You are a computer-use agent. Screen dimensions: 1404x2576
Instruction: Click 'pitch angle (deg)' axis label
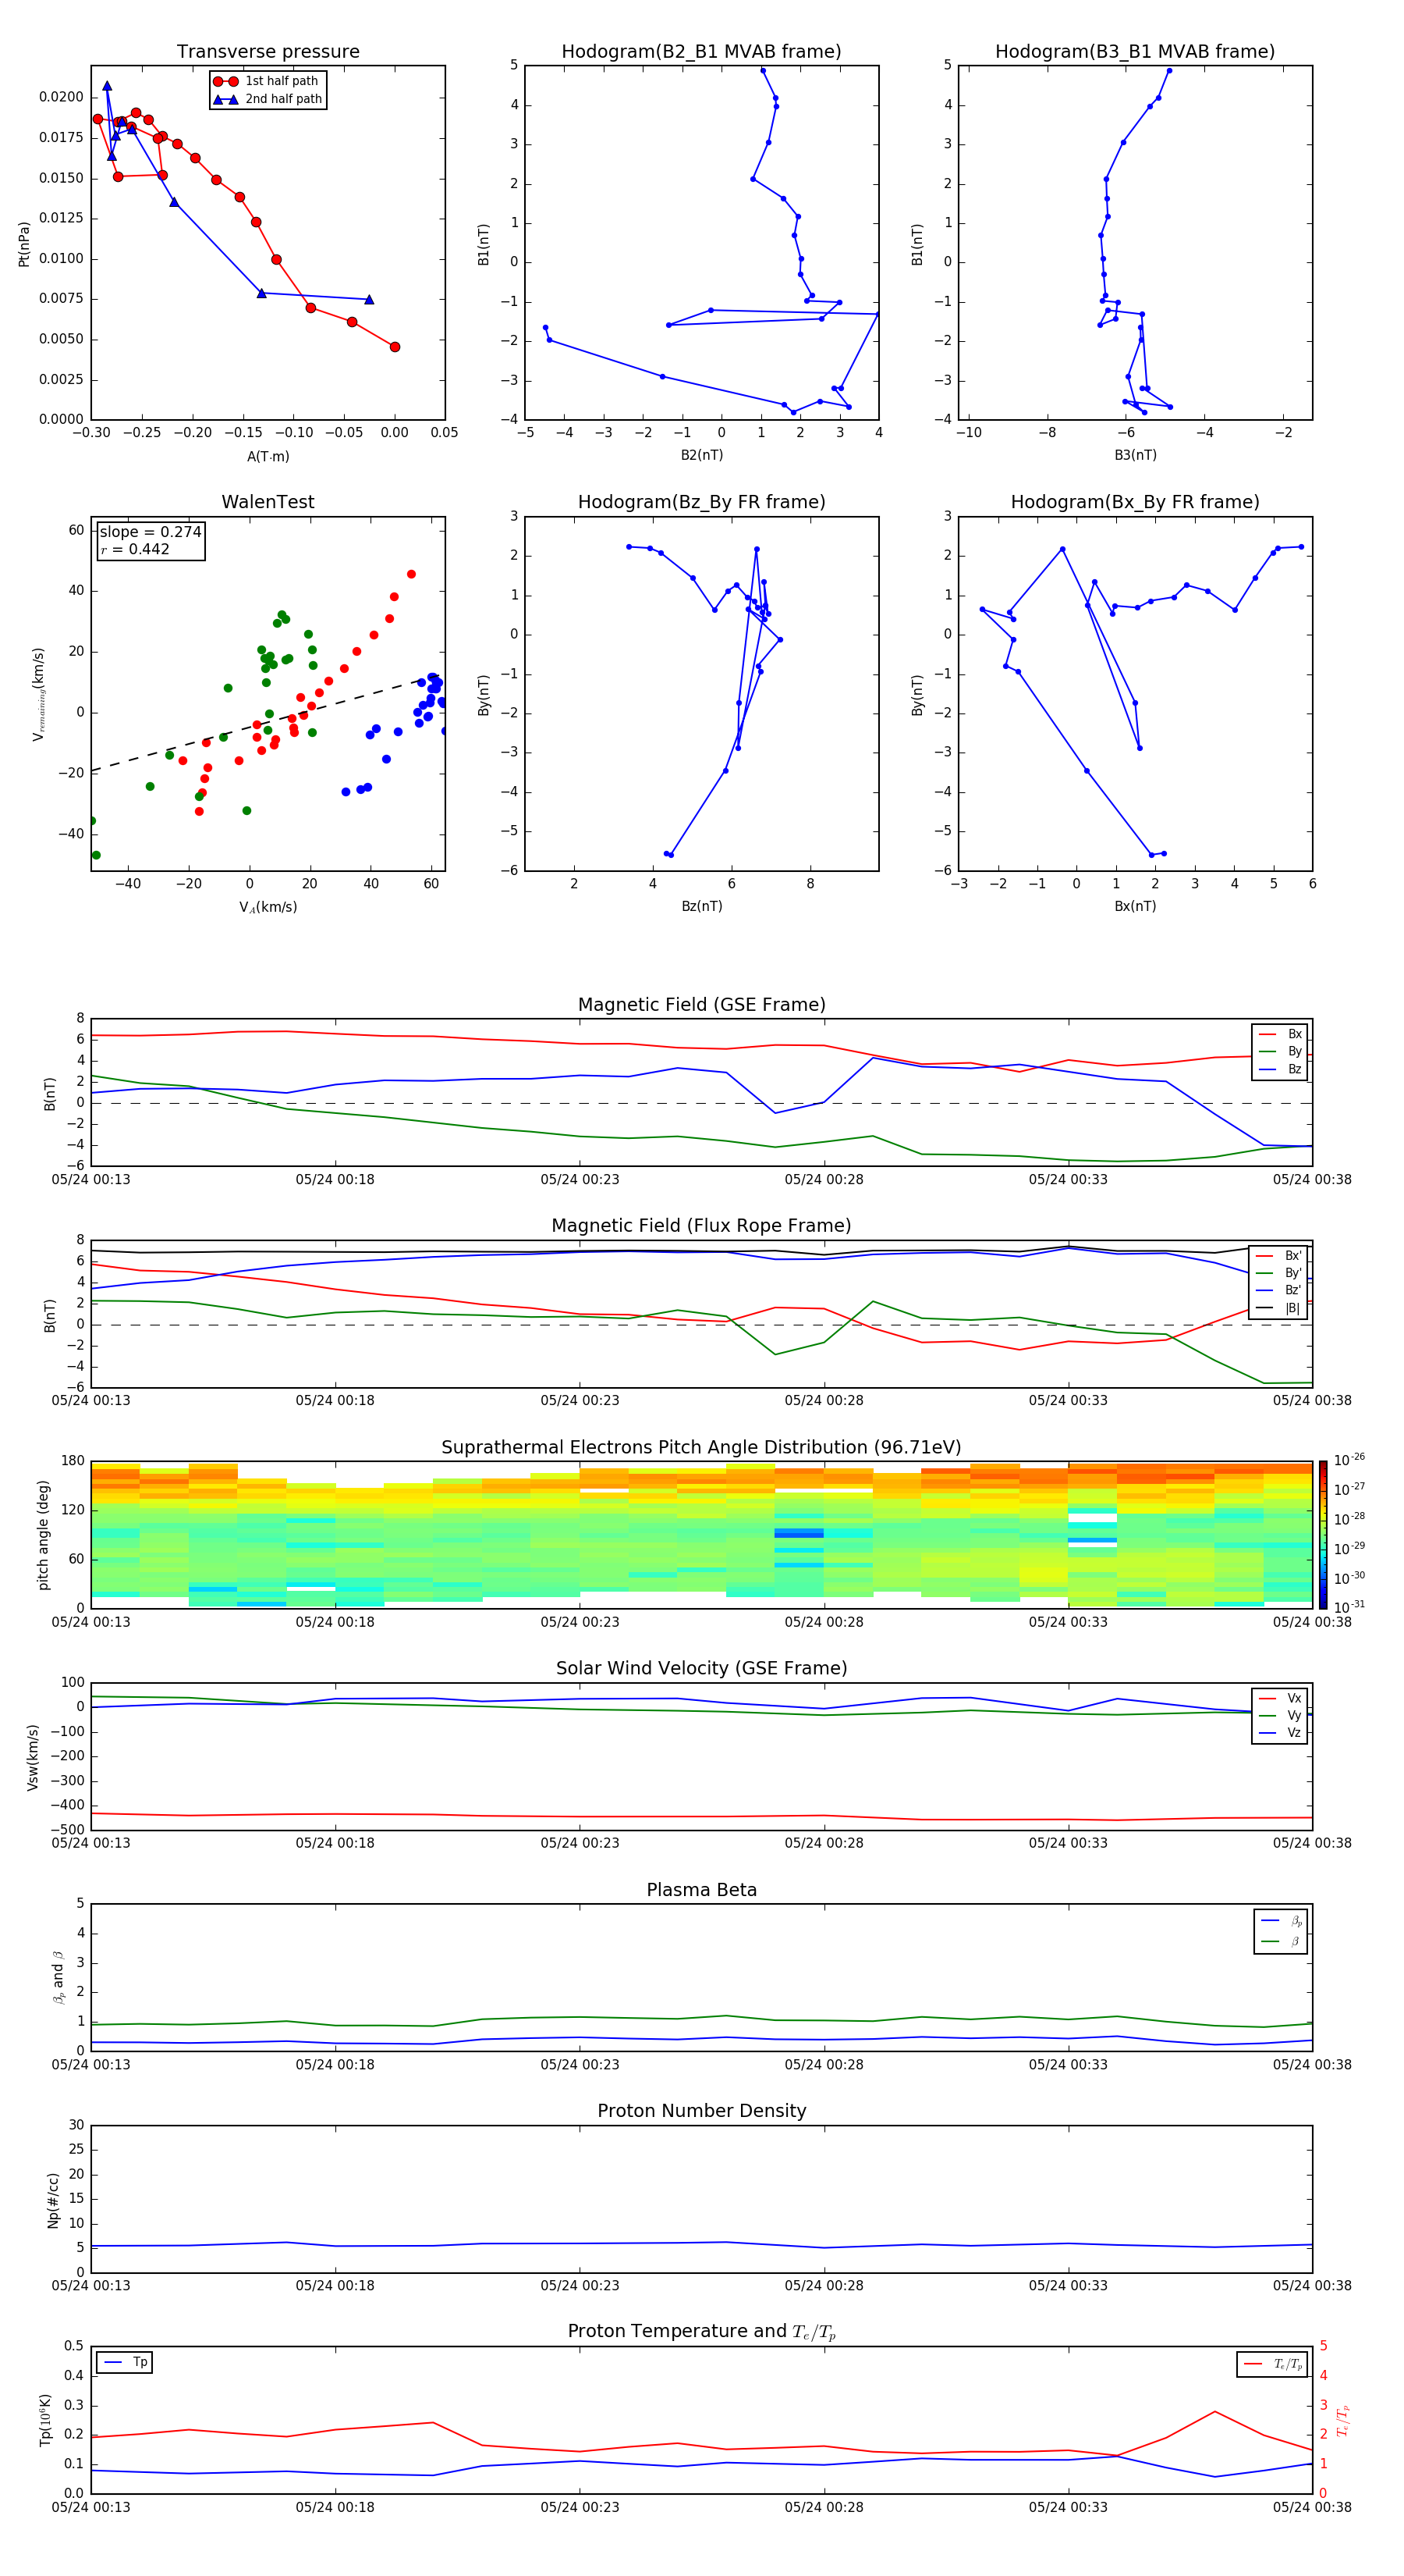pos(43,1534)
